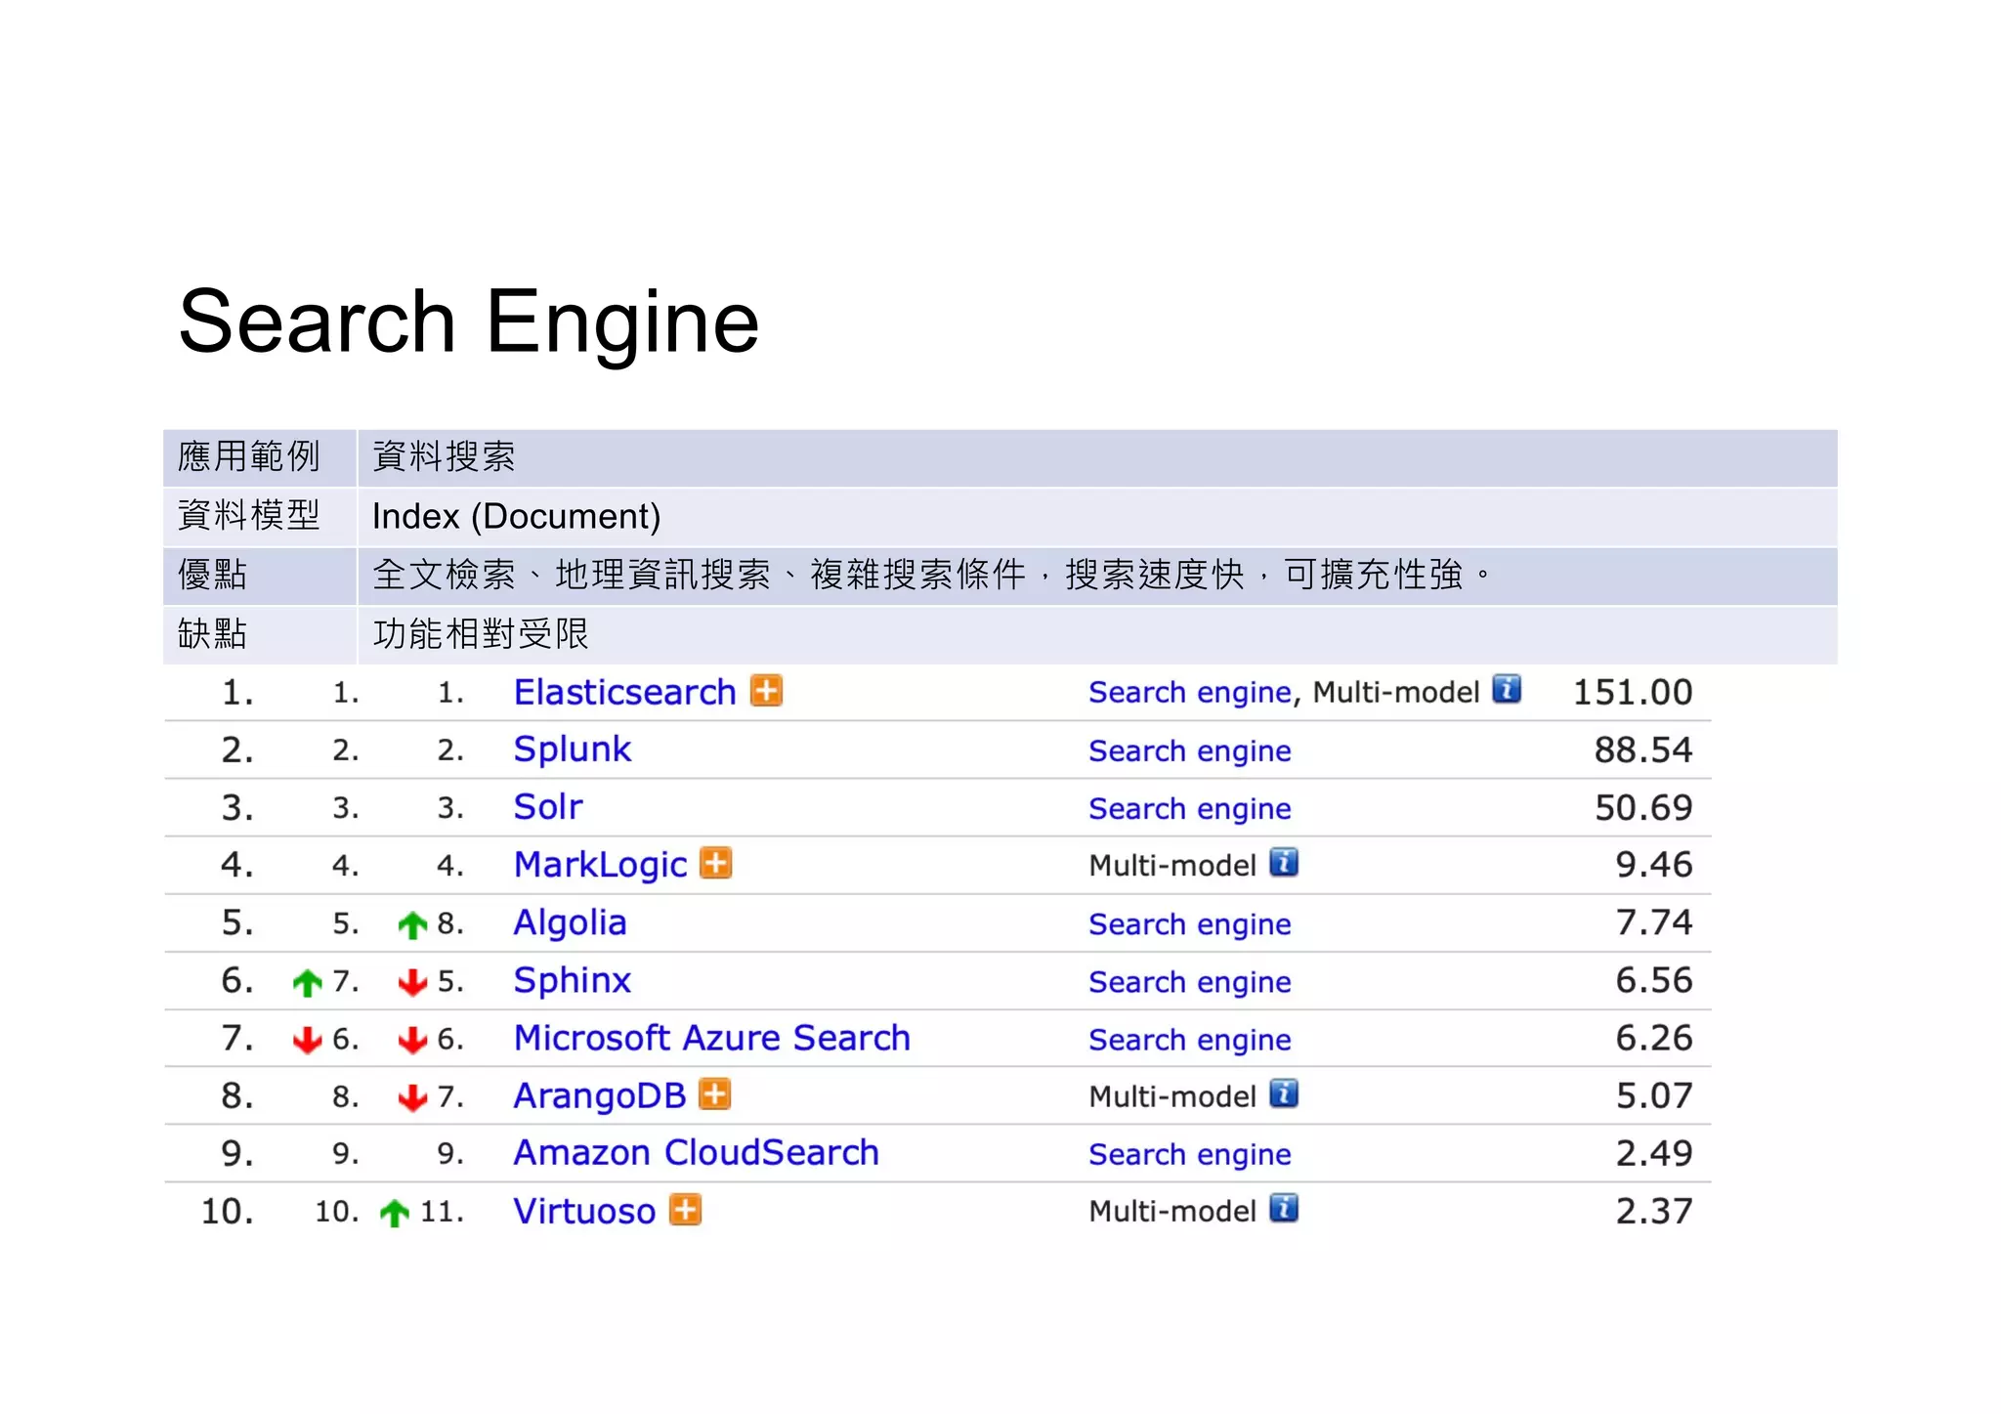Click Search engine link in Splunk row
2001x1414 pixels.
tap(1189, 750)
